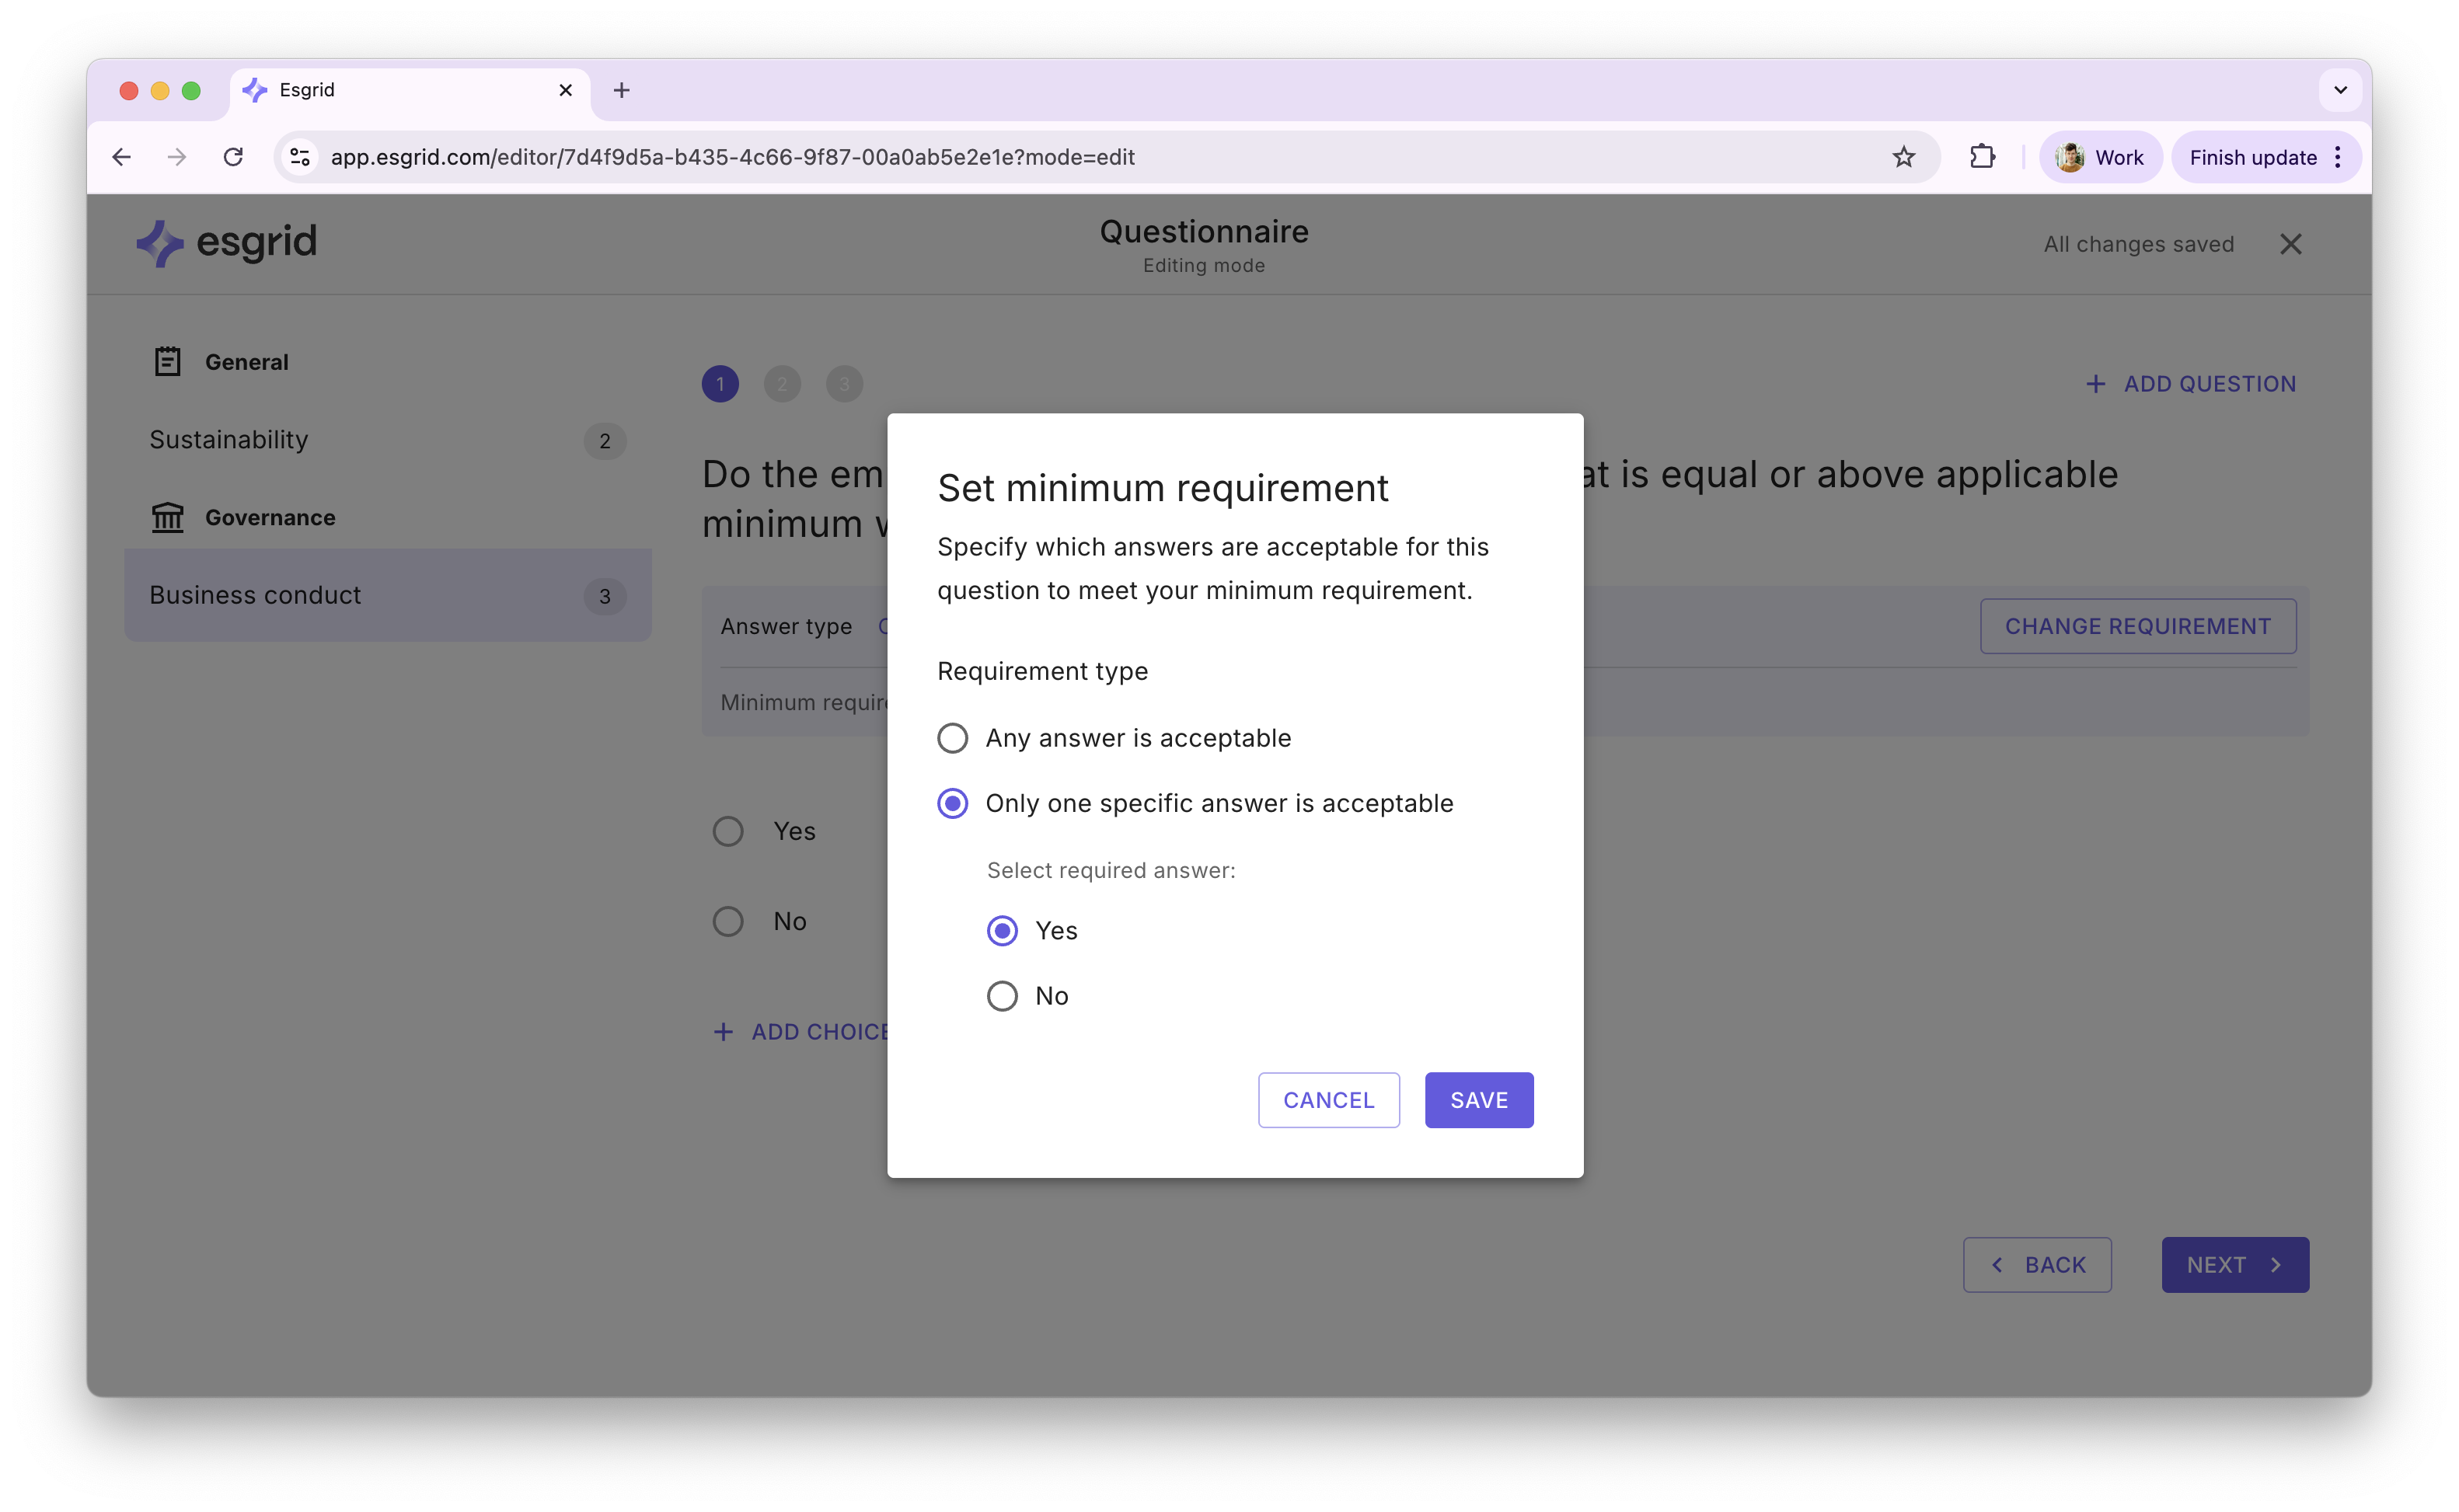
Task: Open site information icon in address bar
Action: coord(300,157)
